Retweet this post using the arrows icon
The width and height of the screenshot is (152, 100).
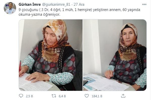tap(54, 96)
